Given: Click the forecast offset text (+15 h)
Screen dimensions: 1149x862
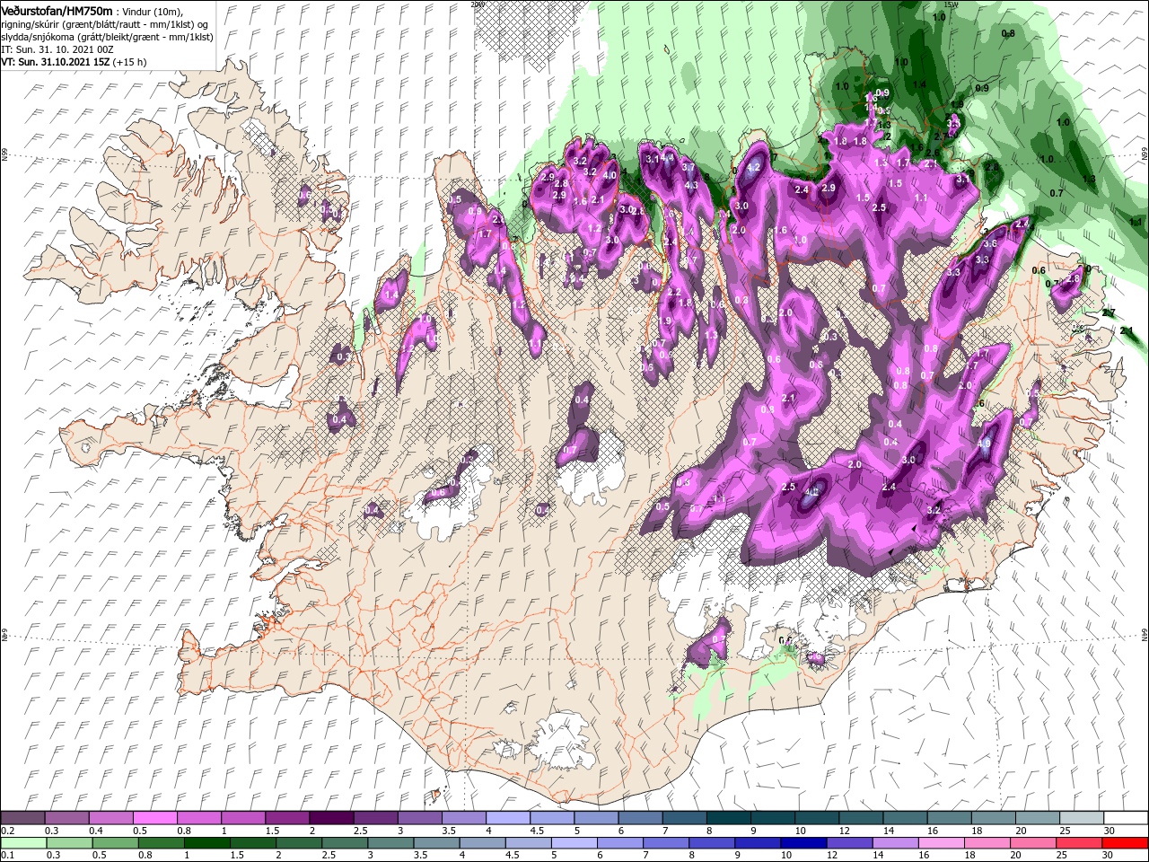Looking at the screenshot, I should 129,63.
